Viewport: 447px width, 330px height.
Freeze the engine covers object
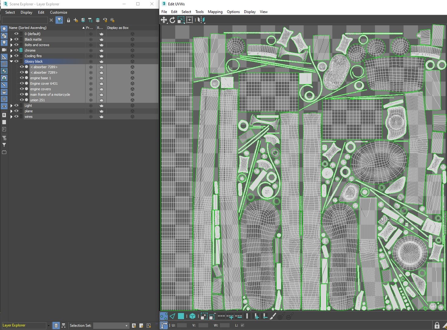(91, 89)
